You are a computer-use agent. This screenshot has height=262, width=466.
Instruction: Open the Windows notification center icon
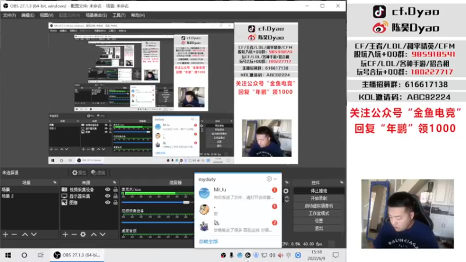click(x=336, y=255)
